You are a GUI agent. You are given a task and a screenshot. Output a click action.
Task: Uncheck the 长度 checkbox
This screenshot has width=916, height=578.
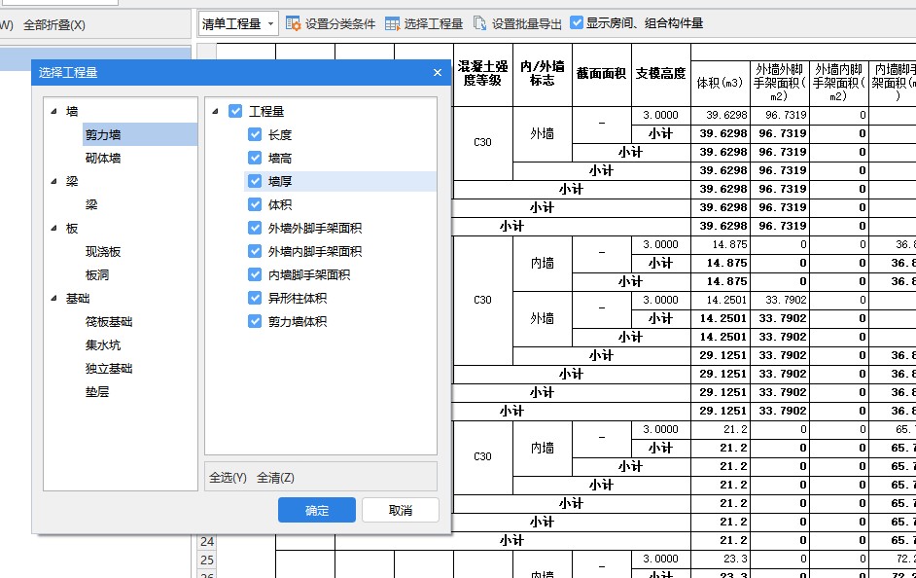[x=255, y=134]
